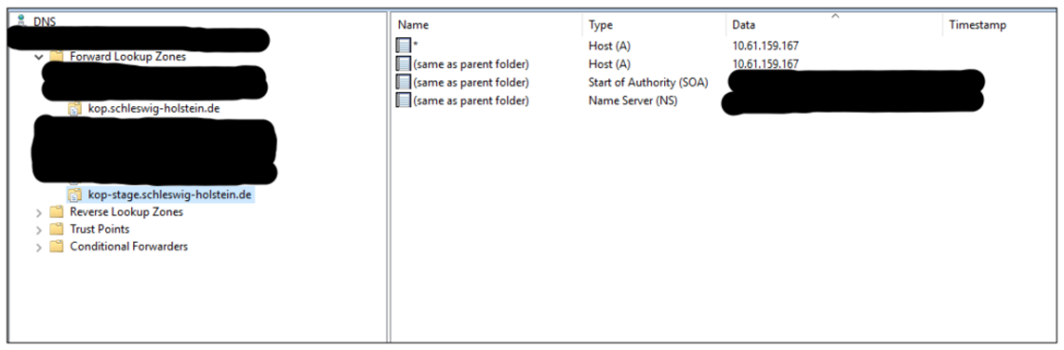
Task: Select the wildcard * Host (A) record icon
Action: click(x=404, y=46)
